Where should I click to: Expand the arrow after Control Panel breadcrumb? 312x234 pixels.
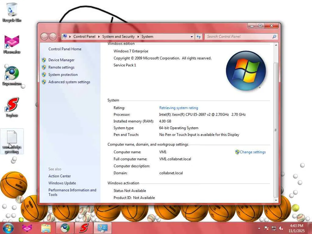tap(99, 37)
